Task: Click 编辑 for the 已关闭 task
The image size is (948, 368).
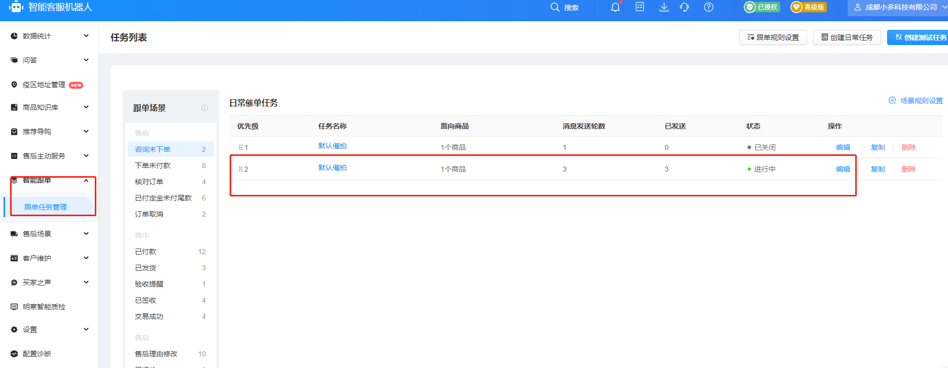Action: point(843,147)
